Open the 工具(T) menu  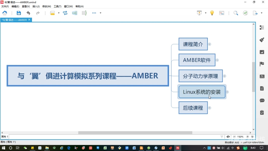(x=58, y=7)
